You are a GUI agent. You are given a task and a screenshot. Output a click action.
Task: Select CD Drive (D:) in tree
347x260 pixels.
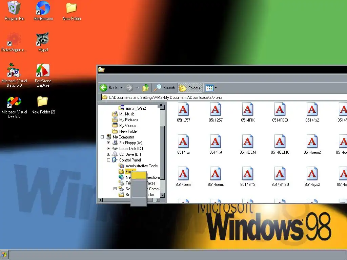(x=127, y=154)
